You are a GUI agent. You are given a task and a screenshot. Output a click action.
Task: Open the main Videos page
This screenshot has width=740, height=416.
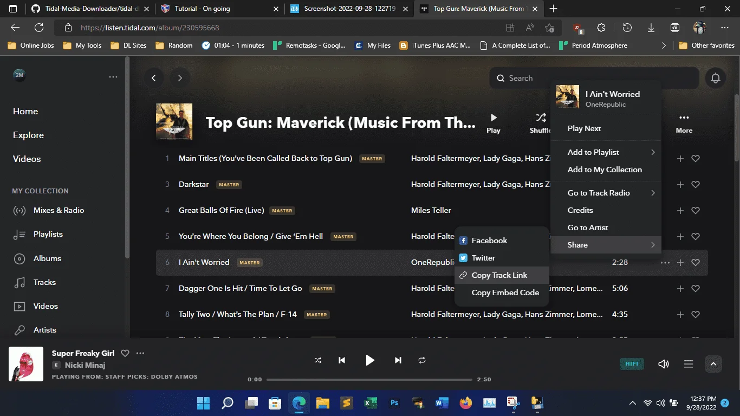(x=27, y=159)
